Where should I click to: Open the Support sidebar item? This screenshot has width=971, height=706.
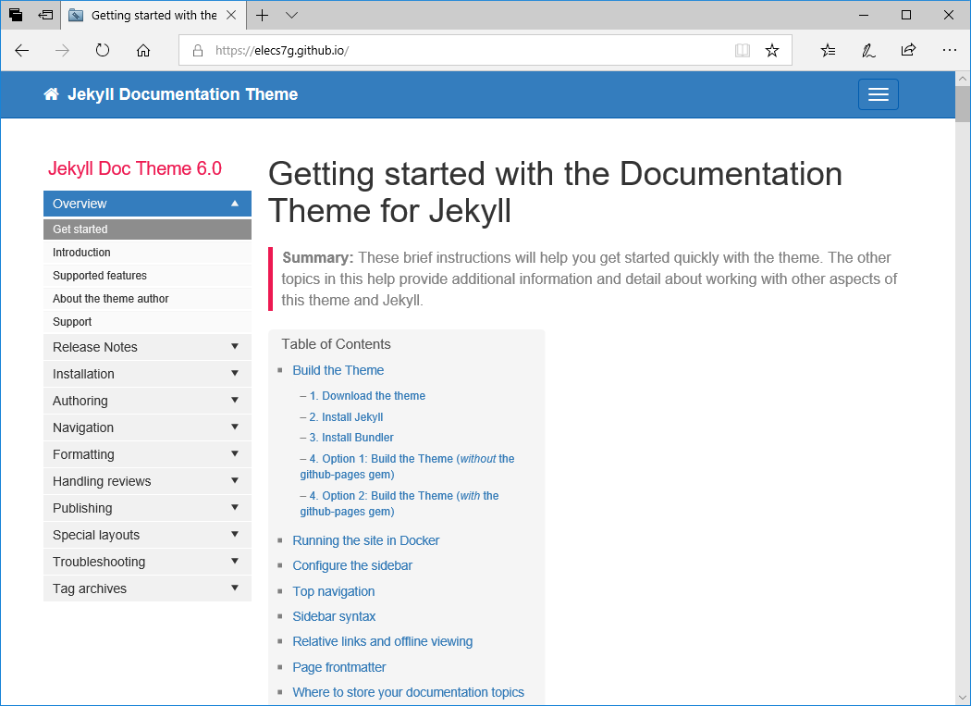147,322
